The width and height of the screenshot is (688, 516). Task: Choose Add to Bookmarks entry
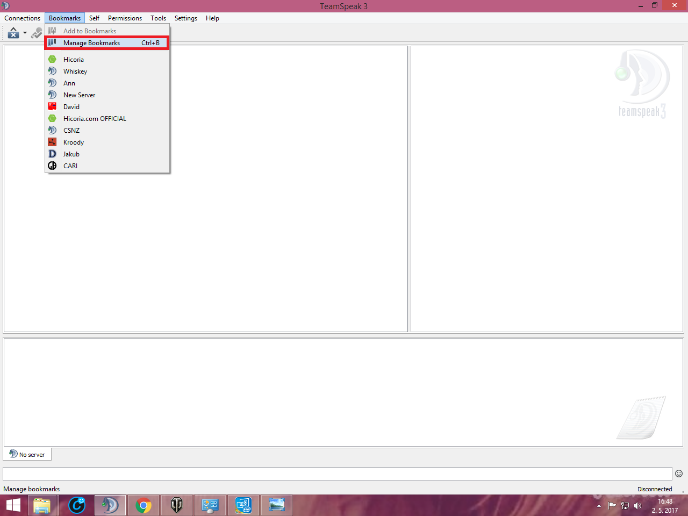coord(107,31)
